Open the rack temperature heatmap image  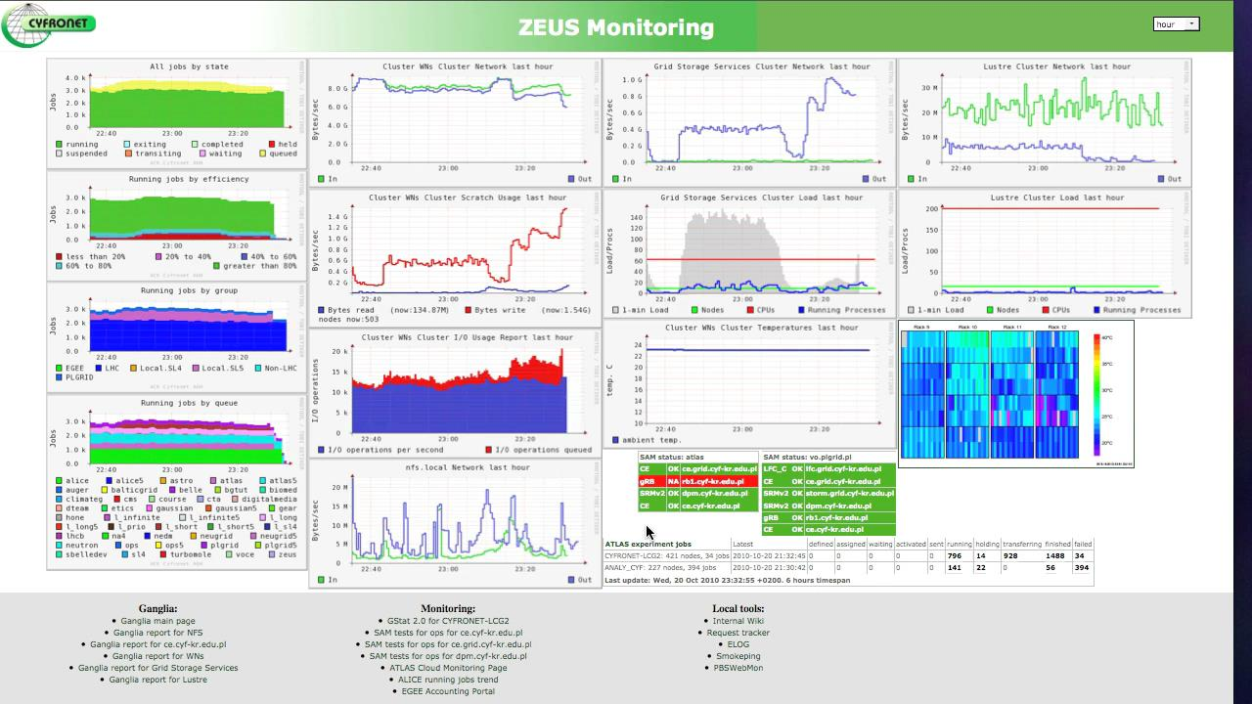[x=1016, y=394]
